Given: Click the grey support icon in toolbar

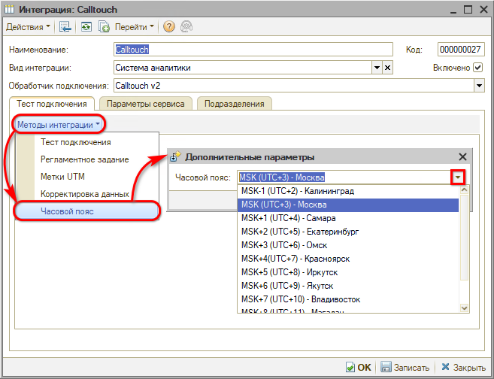Looking at the screenshot, I should click(186, 27).
